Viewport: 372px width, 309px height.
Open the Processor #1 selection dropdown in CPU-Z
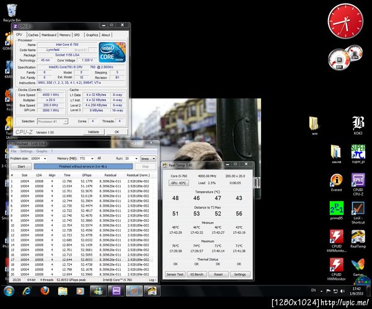pos(53,122)
